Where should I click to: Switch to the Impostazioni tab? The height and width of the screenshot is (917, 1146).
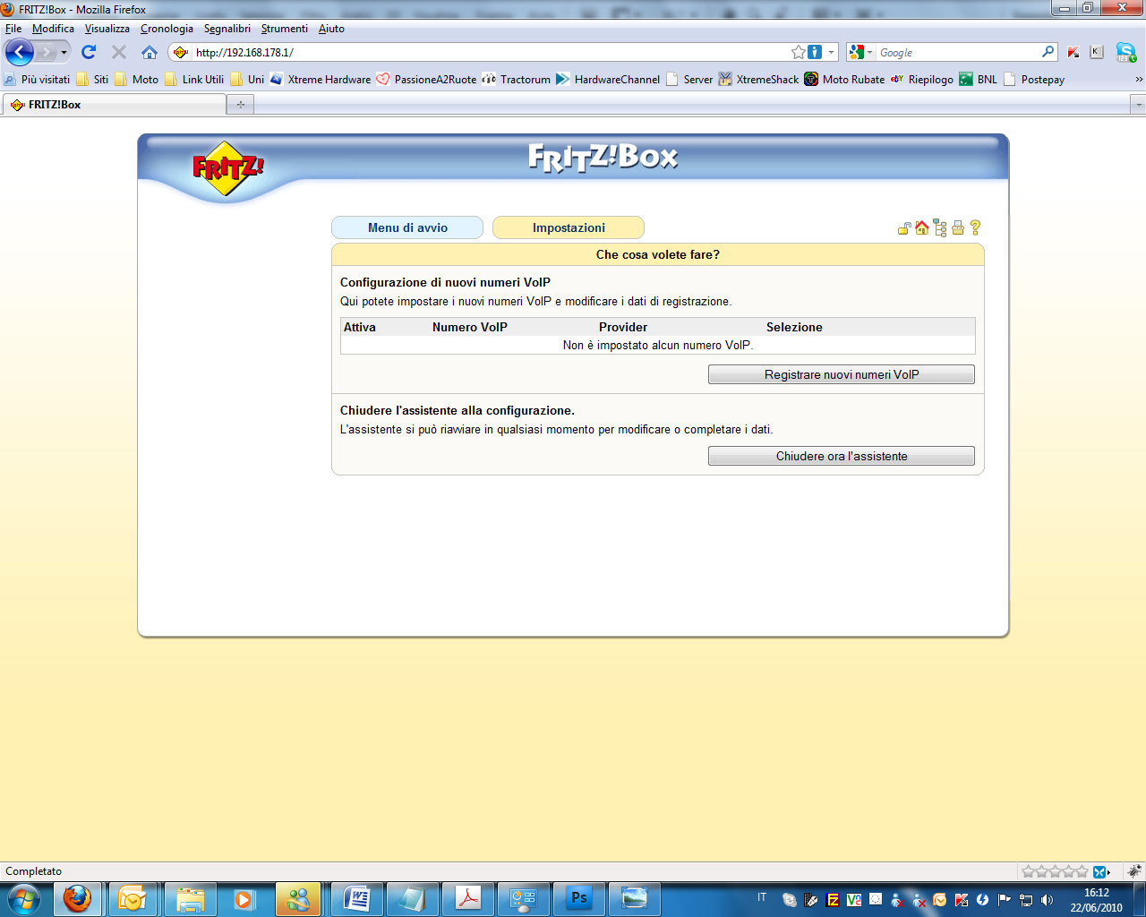[569, 227]
